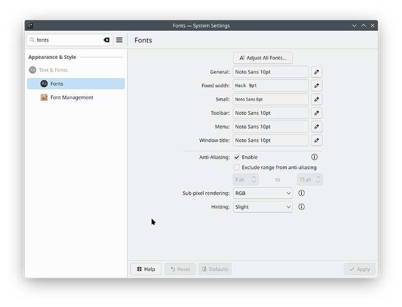The height and width of the screenshot is (307, 402).
Task: Click the edit icon for Small font
Action: click(317, 99)
